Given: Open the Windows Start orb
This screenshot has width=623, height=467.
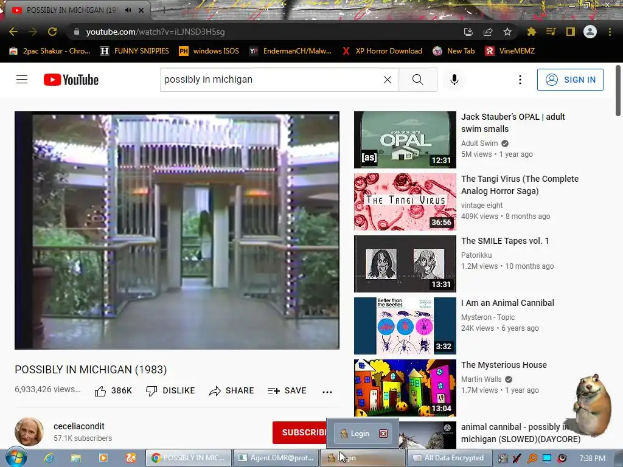Looking at the screenshot, I should click(16, 457).
